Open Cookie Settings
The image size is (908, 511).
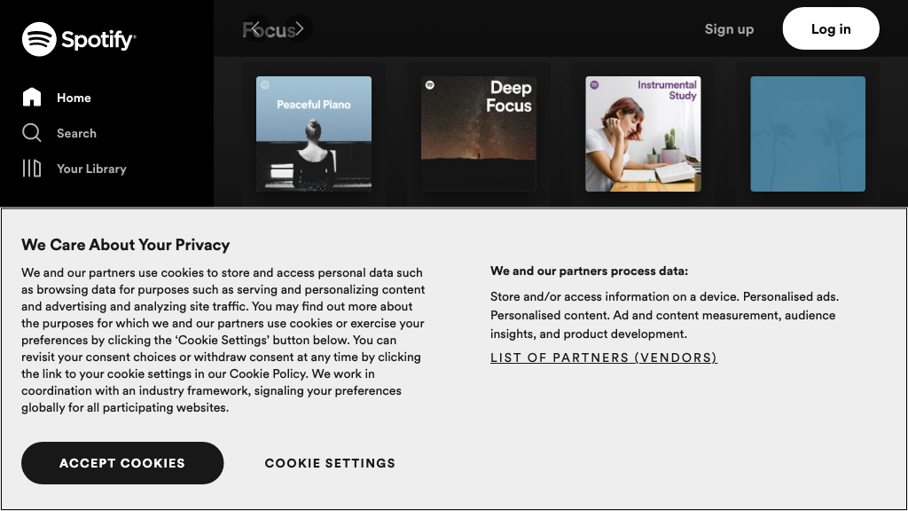coord(330,462)
